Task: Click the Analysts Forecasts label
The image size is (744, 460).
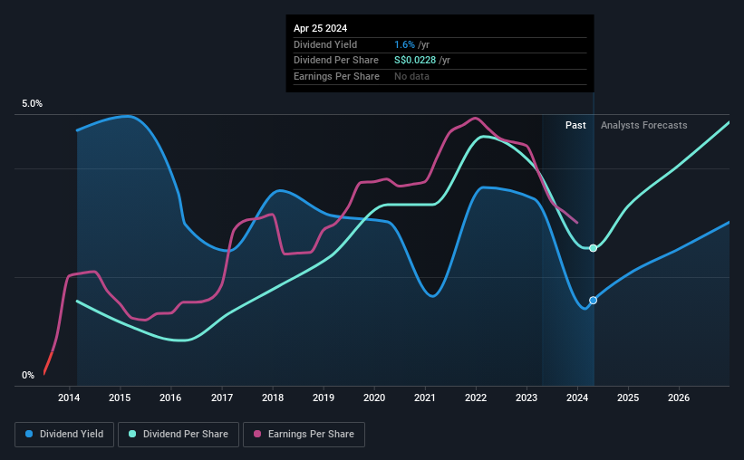Action: [644, 125]
